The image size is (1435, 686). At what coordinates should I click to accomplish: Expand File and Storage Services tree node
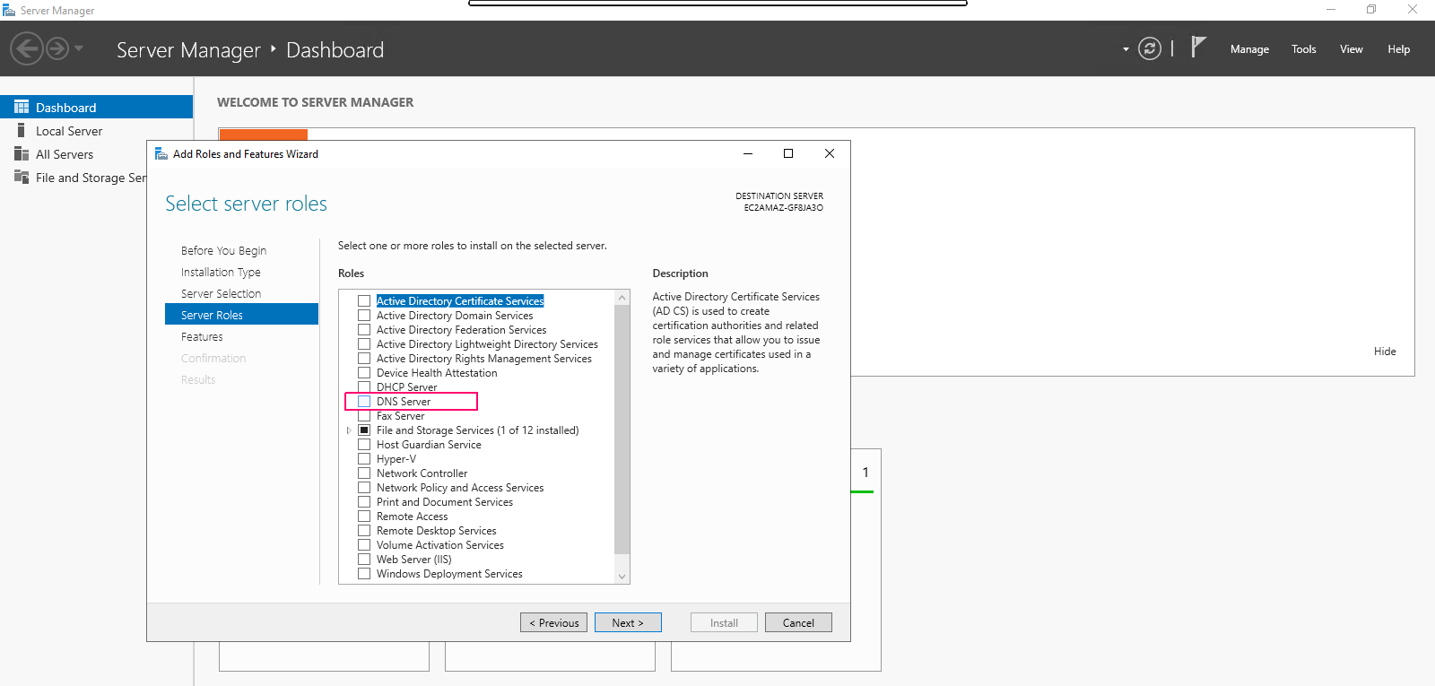coord(349,430)
